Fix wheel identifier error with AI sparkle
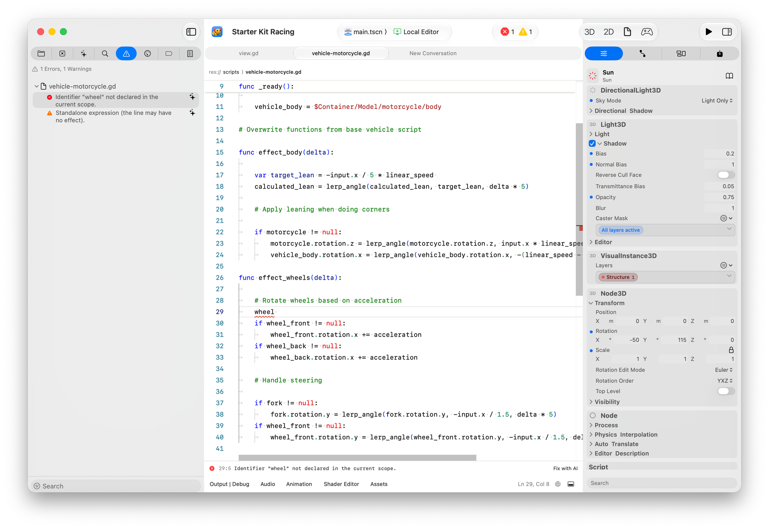Image resolution: width=769 pixels, height=529 pixels. (192, 97)
